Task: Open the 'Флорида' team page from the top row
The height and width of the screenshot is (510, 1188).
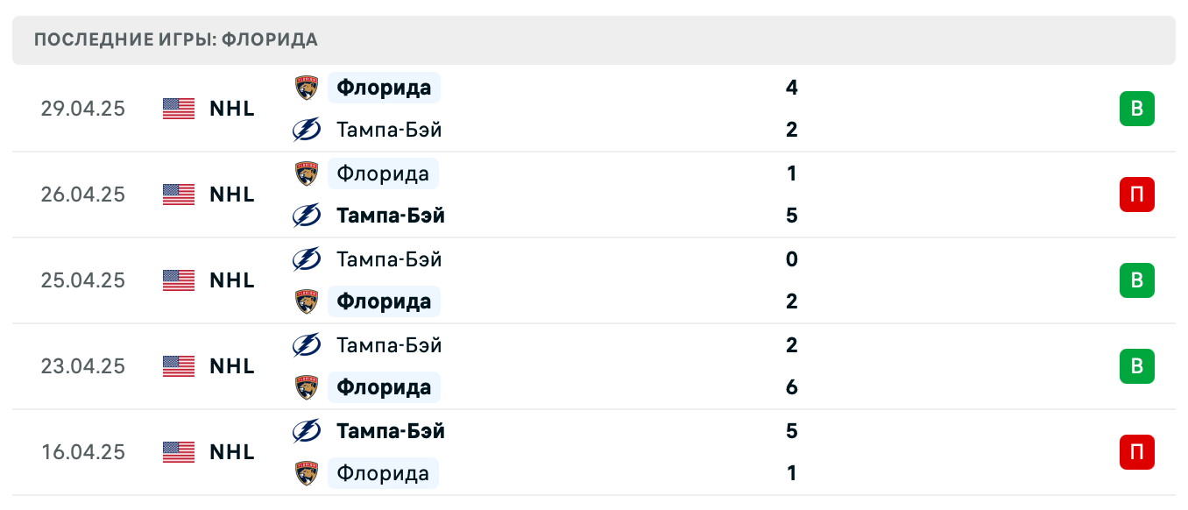Action: (x=383, y=88)
